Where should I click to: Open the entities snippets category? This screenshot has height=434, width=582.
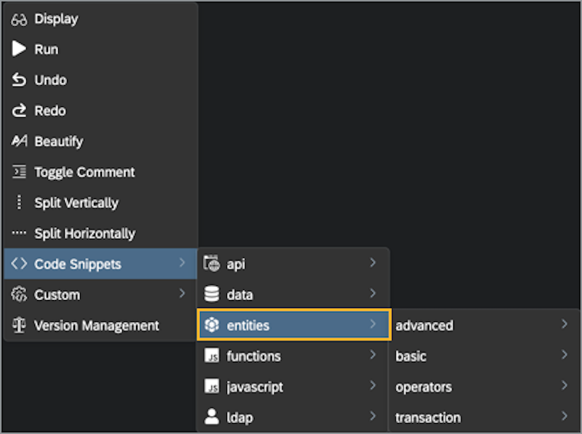coord(294,325)
